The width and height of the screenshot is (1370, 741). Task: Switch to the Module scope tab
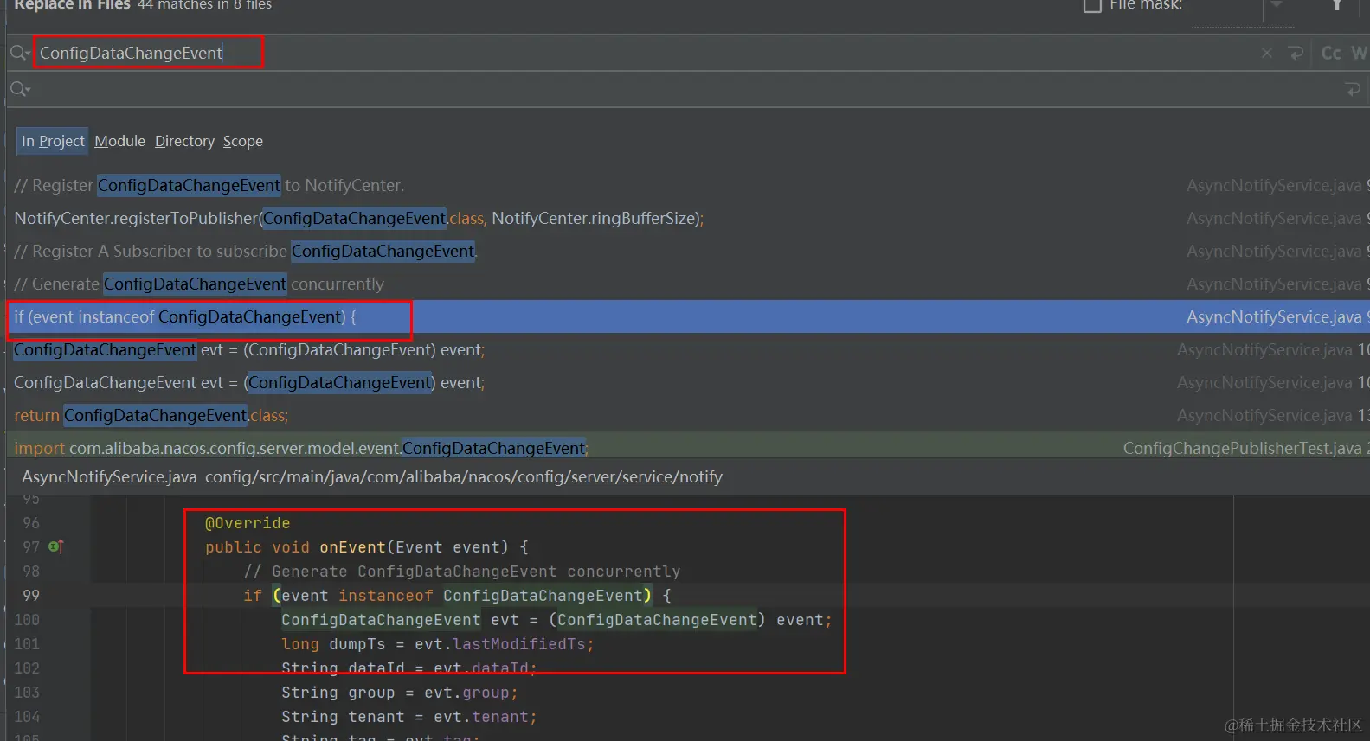pyautogui.click(x=119, y=141)
